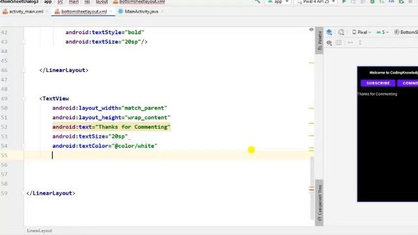Select the bottomsheetlayout.xml editor tab
Viewport: 418px width, 235px height.
click(x=84, y=12)
